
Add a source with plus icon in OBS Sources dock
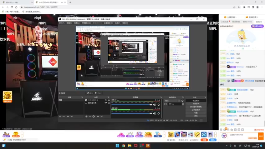(x=86, y=117)
